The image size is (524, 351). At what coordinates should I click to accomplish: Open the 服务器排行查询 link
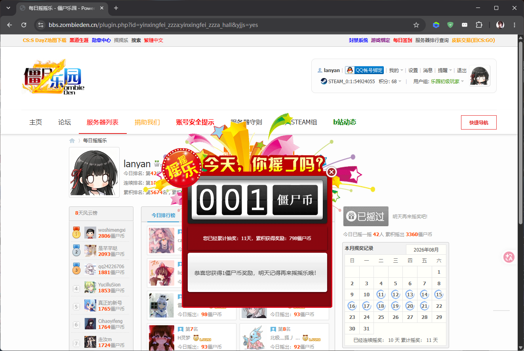coord(432,40)
